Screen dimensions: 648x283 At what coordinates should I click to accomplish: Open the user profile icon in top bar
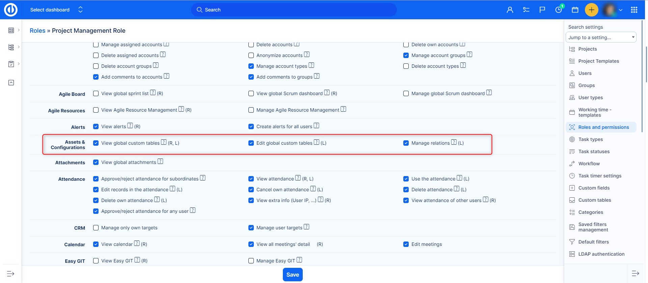pos(510,10)
